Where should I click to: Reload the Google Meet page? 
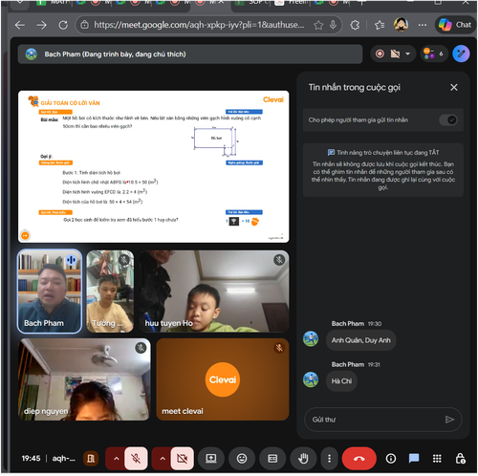coord(63,25)
